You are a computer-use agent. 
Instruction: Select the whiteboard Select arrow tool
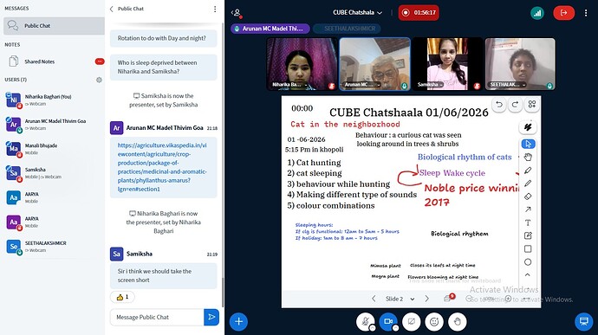tap(528, 144)
